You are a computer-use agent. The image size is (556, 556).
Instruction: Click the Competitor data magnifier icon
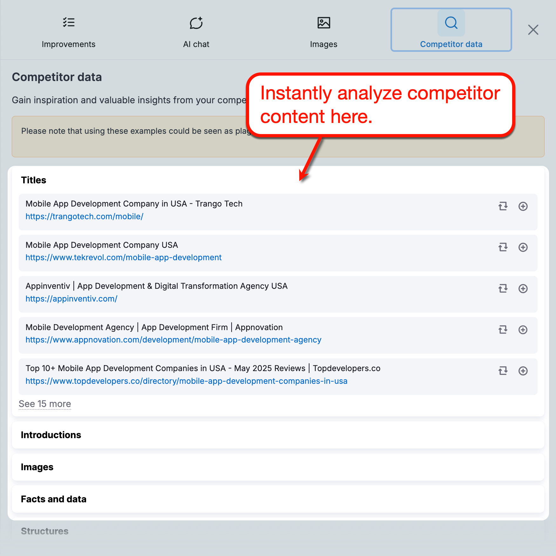tap(451, 23)
